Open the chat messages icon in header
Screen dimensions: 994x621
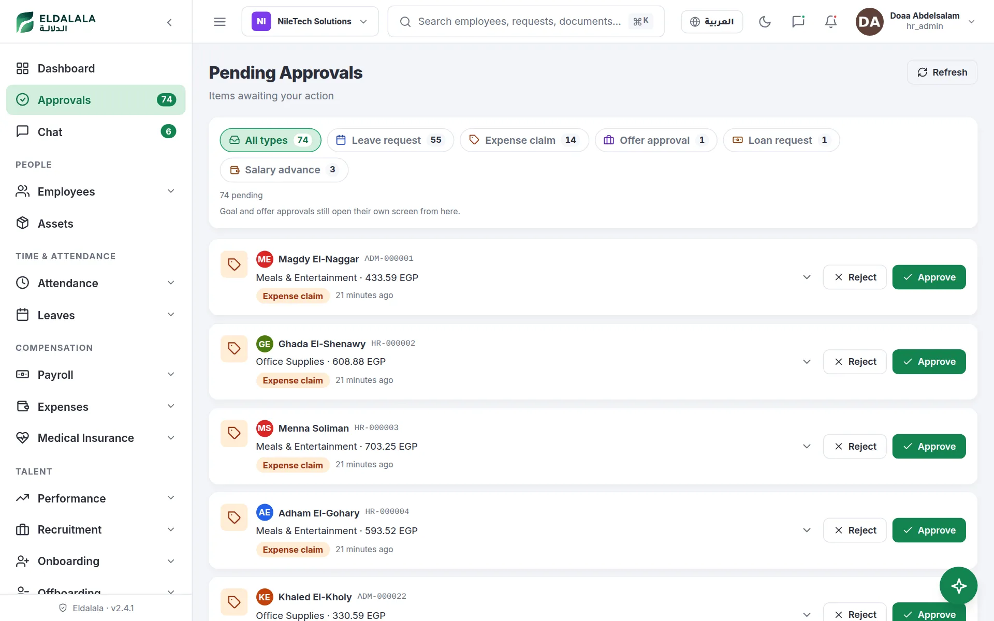[798, 22]
